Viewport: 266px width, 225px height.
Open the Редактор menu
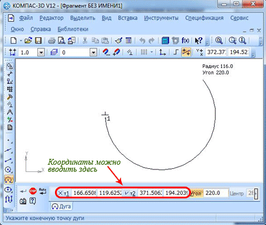51,18
